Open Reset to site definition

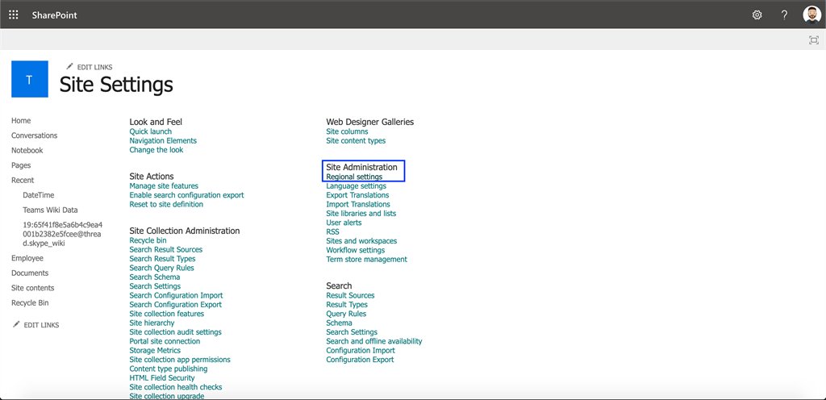click(166, 204)
